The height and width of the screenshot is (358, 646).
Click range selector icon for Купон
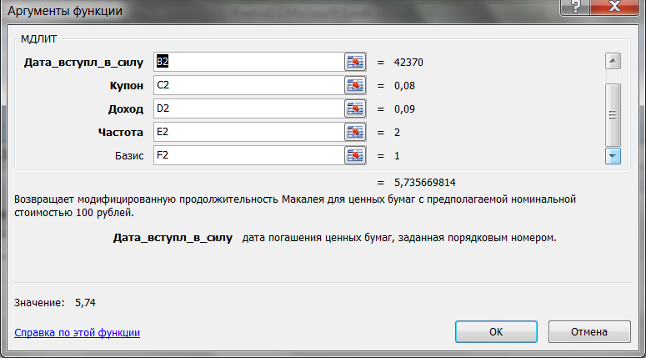355,85
